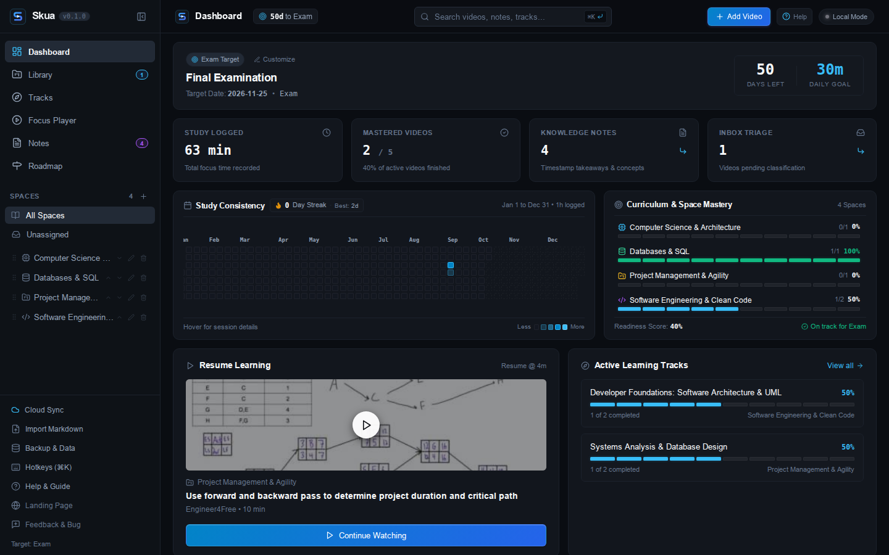
Task: Edit the Software Engineering space
Action: pos(131,318)
